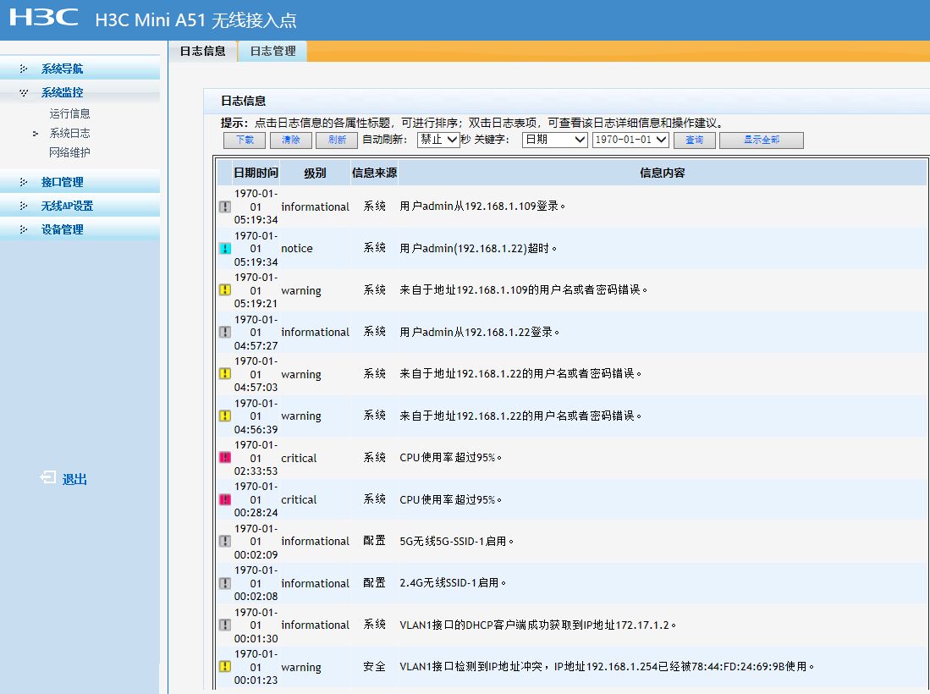The height and width of the screenshot is (694, 930).
Task: Open 运行信息 in the sidebar
Action: pyautogui.click(x=69, y=114)
